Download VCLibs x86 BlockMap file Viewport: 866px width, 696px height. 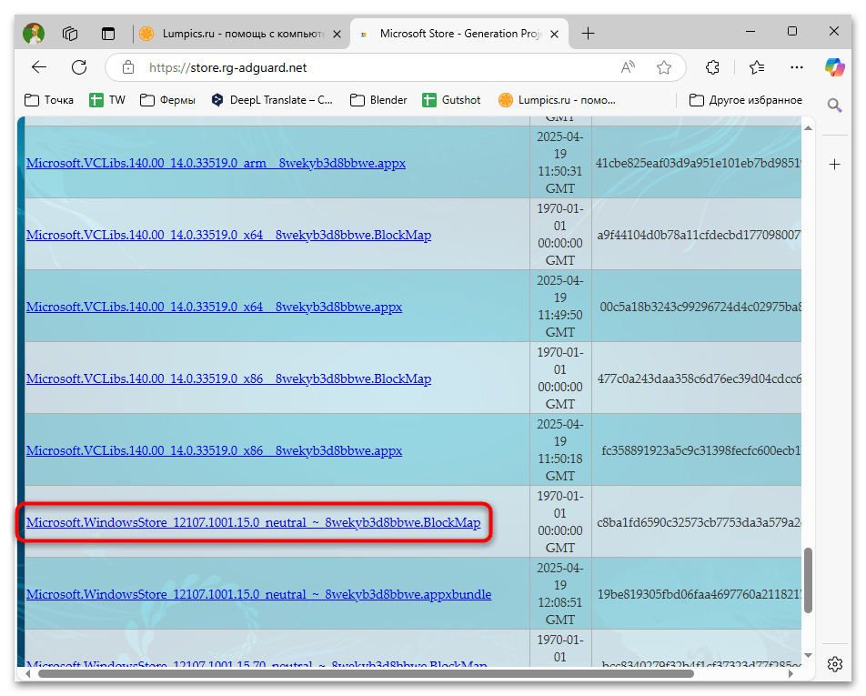tap(228, 378)
